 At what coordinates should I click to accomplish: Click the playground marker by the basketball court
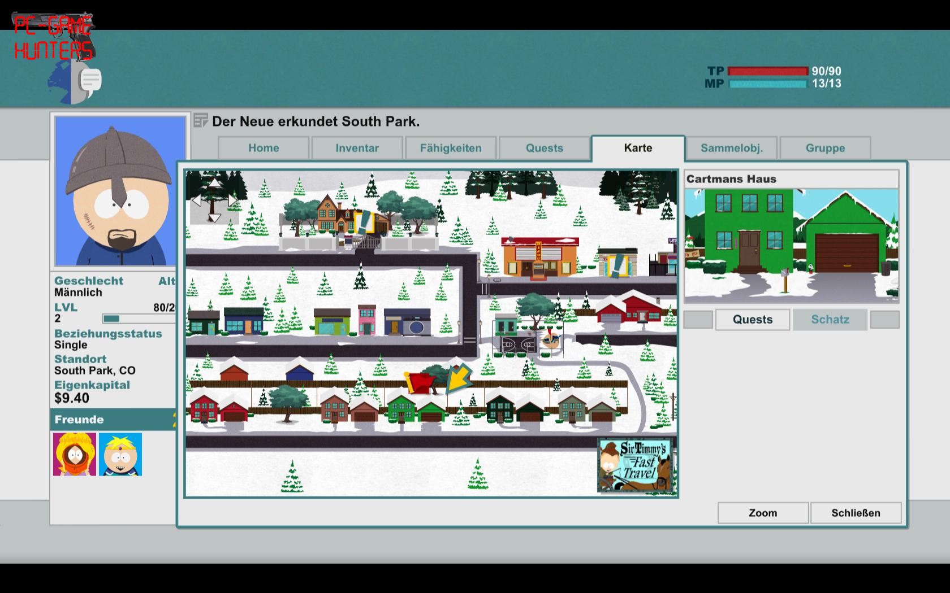click(x=549, y=339)
